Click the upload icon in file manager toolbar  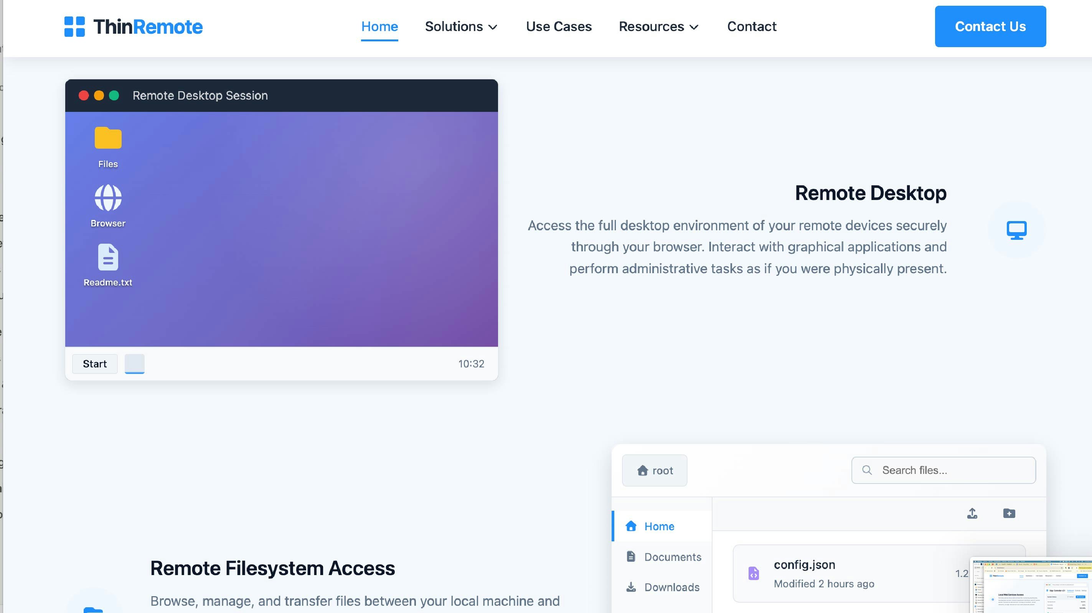(972, 513)
